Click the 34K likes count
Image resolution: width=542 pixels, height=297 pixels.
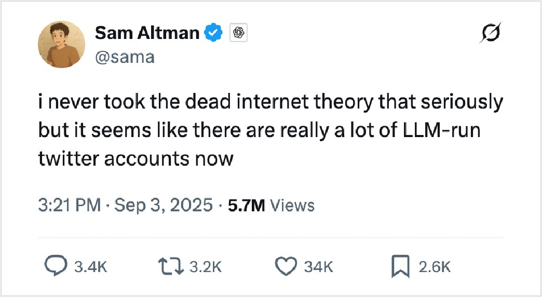click(318, 267)
